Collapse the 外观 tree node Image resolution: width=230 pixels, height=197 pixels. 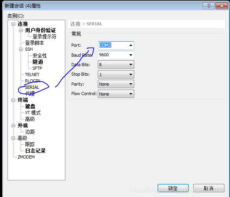click(13, 126)
